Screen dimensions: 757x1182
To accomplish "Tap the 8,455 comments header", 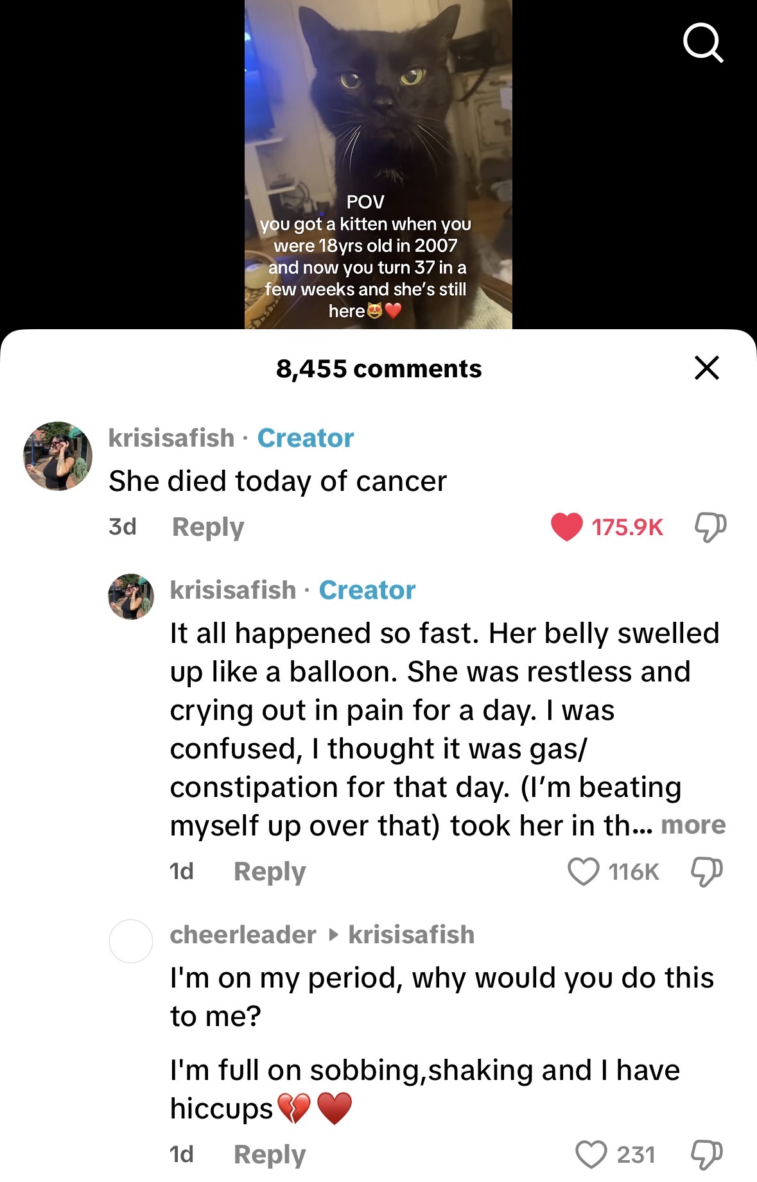I will (378, 369).
